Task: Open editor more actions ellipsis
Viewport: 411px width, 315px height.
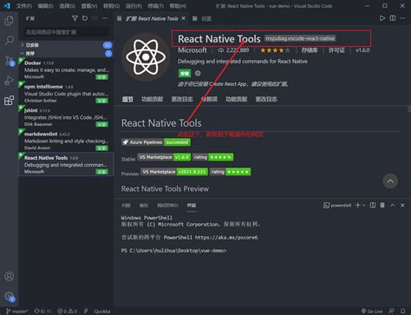Action: pyautogui.click(x=402, y=18)
